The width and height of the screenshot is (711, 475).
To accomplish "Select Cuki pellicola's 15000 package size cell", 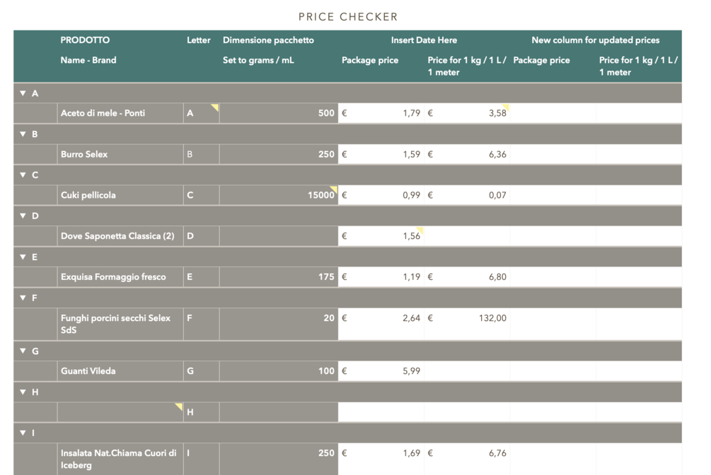I will (x=277, y=194).
